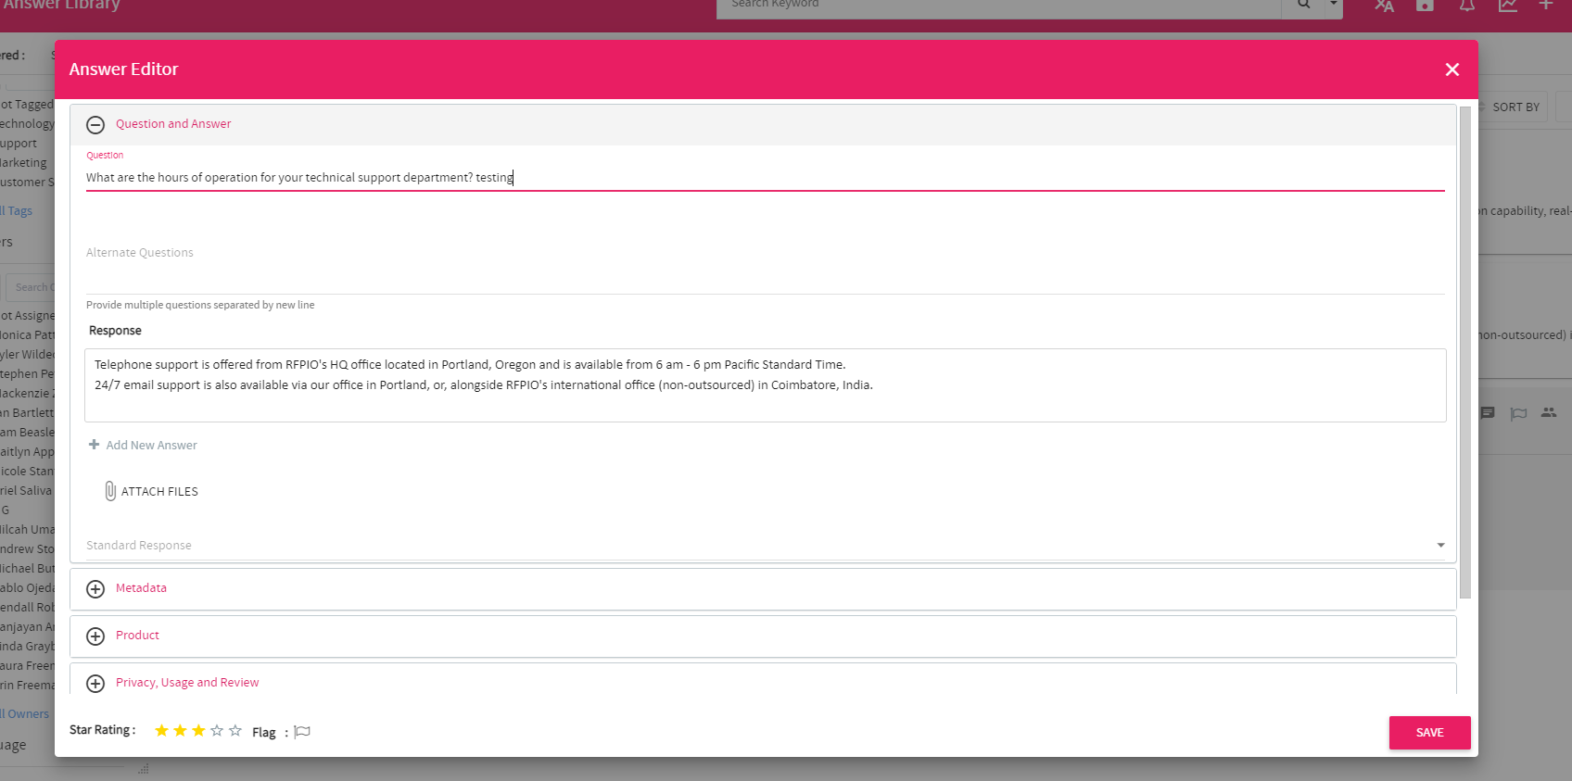Set star rating to one star
Image resolution: width=1572 pixels, height=781 pixels.
click(161, 731)
